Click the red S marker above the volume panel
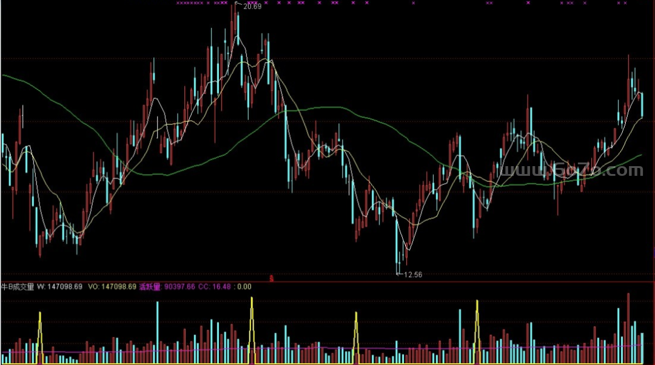The image size is (655, 365). tap(271, 278)
